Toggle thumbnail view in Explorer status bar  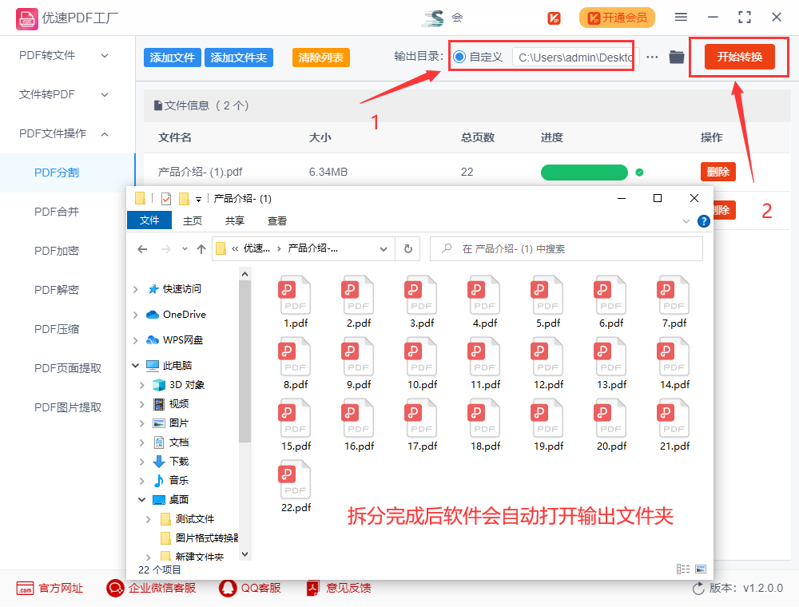701,568
